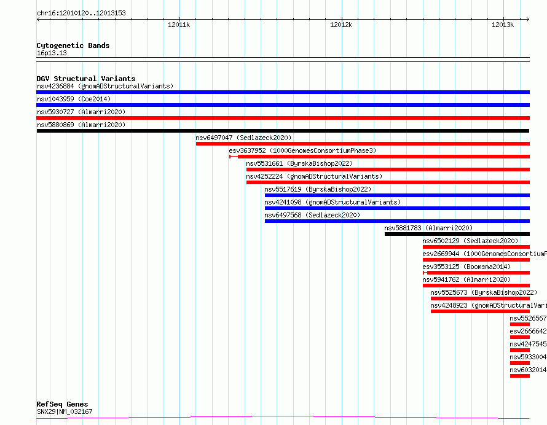
Task: Click nsv4252224 (gnomADStructuralVariants) label
Action: [x=314, y=176]
